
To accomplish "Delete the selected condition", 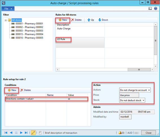I will (x=25, y=90).
